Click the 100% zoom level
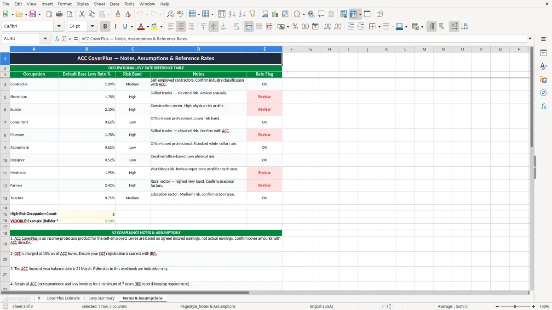The height and width of the screenshot is (310, 552). point(544,306)
